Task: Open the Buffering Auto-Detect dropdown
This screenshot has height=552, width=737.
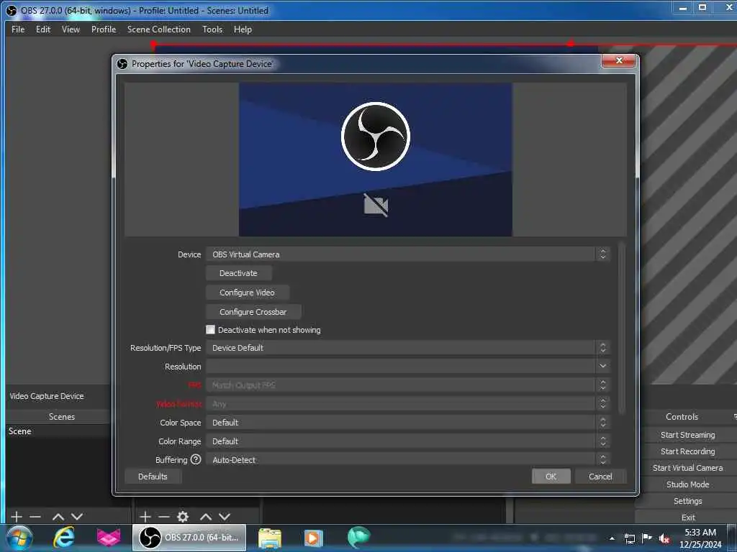Action: (x=408, y=459)
